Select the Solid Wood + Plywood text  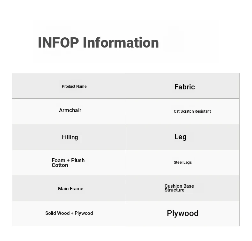tap(69, 213)
